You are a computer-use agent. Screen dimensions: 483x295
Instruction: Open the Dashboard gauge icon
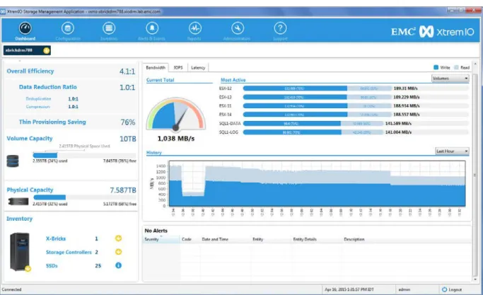click(x=25, y=28)
